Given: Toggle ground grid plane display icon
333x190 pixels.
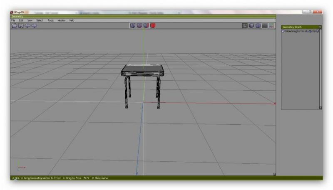Looking at the screenshot, I should [x=245, y=26].
